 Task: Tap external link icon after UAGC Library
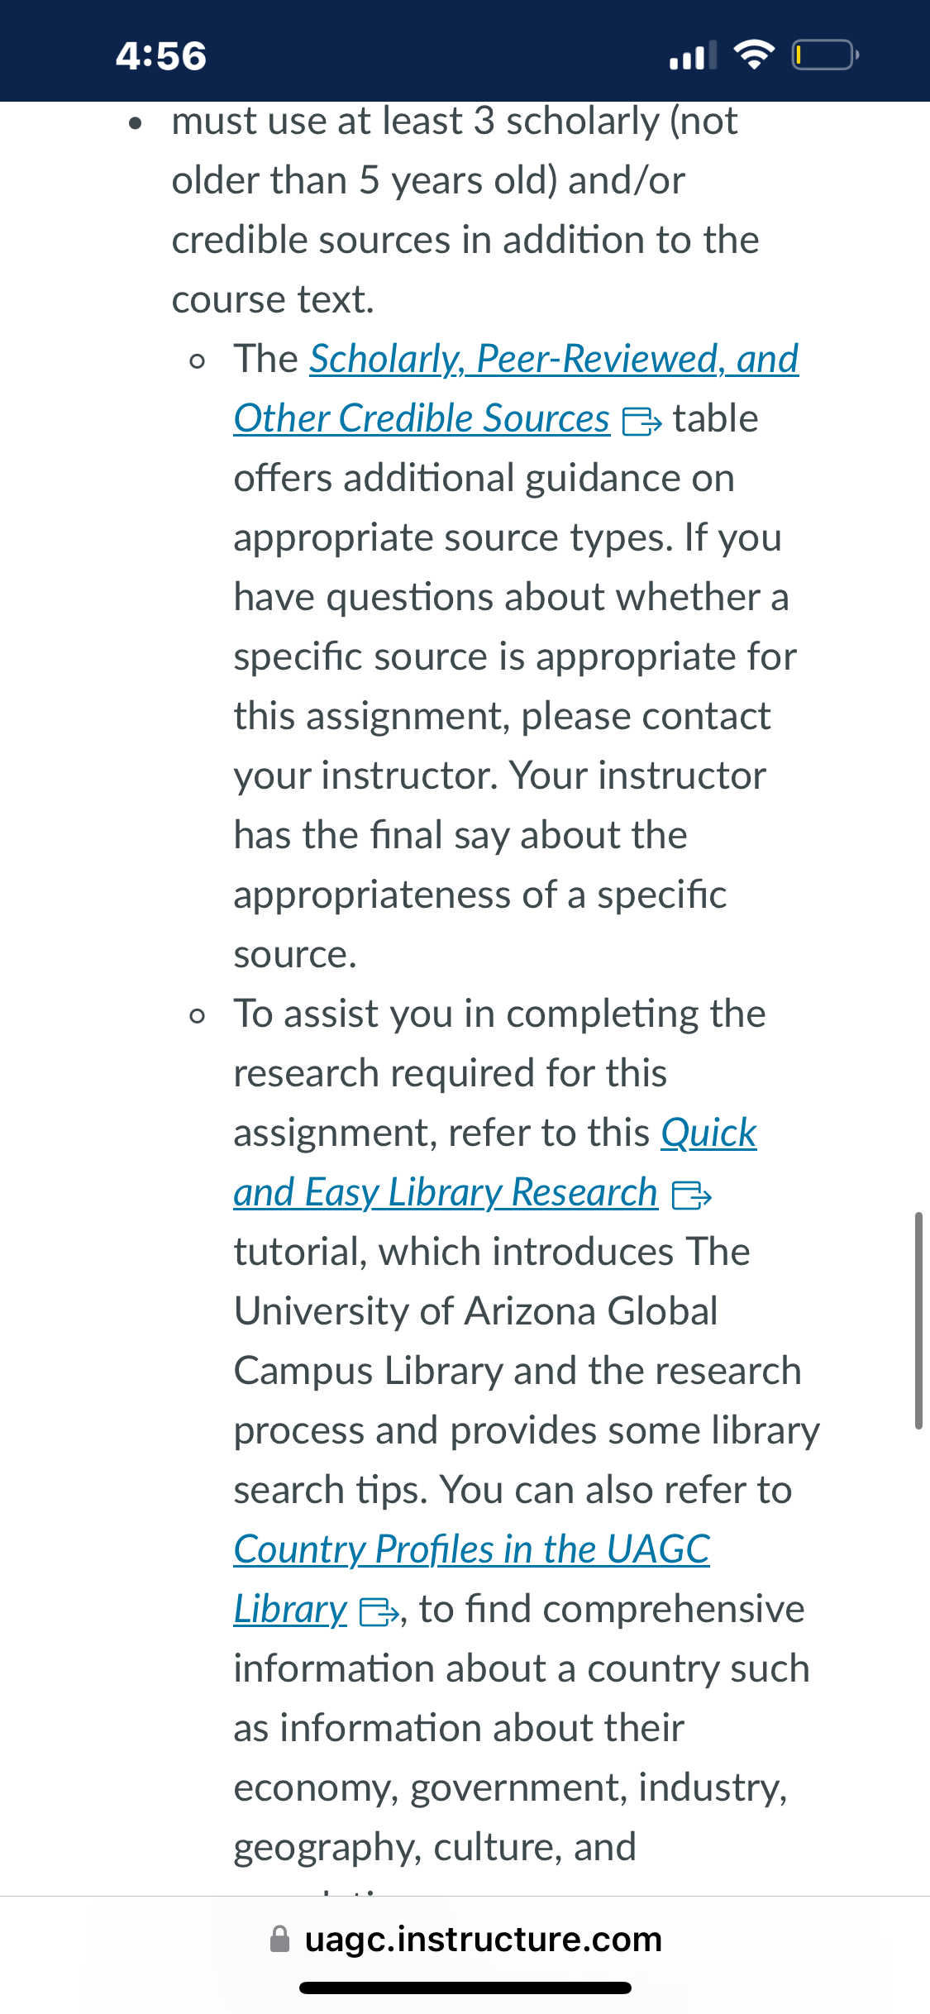click(379, 1611)
